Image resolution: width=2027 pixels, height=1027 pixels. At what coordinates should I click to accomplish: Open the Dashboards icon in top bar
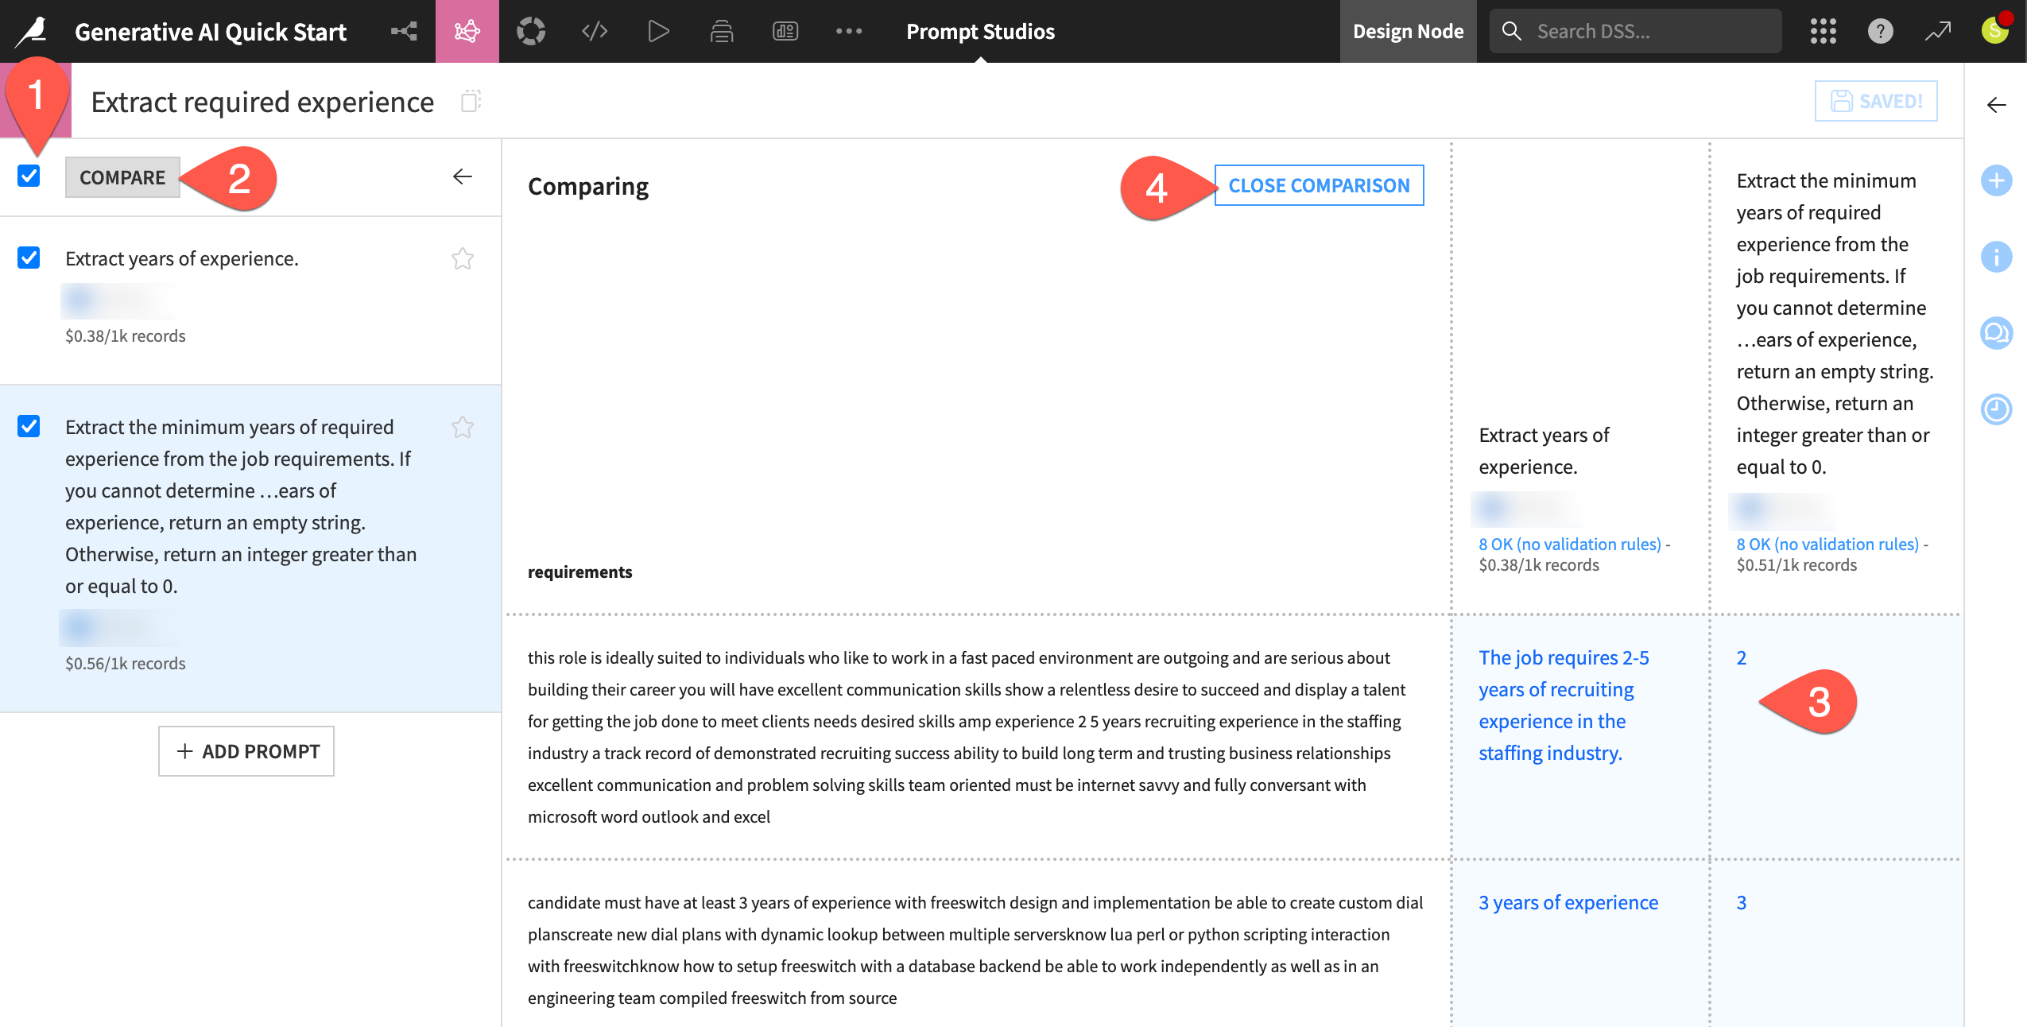[x=785, y=31]
